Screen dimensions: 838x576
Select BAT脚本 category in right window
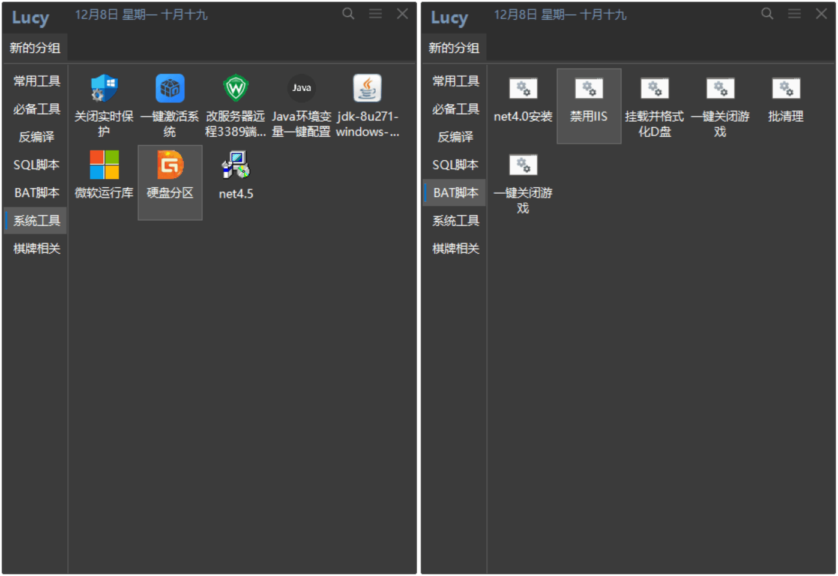[x=456, y=193]
